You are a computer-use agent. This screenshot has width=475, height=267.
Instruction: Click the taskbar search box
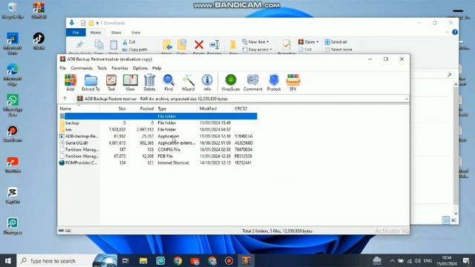pyautogui.click(x=55, y=260)
